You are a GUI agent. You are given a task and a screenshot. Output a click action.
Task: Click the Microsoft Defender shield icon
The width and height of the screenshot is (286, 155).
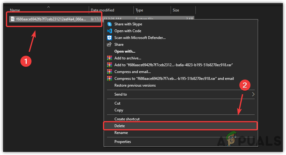[x=109, y=38]
